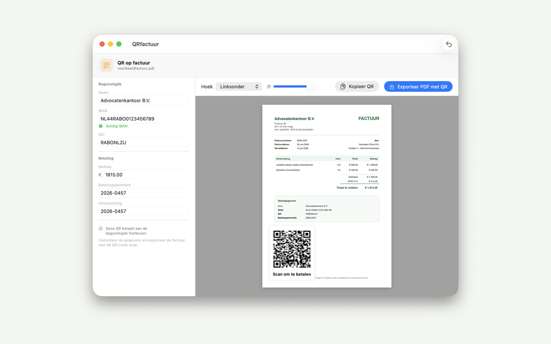
Task: Click the back arrow icon in title bar
Action: pos(449,44)
